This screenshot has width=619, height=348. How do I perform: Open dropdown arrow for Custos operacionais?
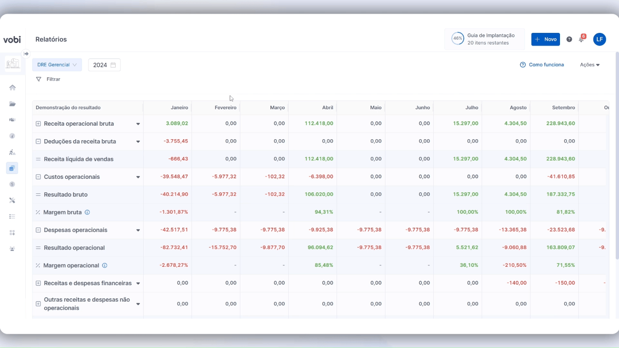pos(138,177)
